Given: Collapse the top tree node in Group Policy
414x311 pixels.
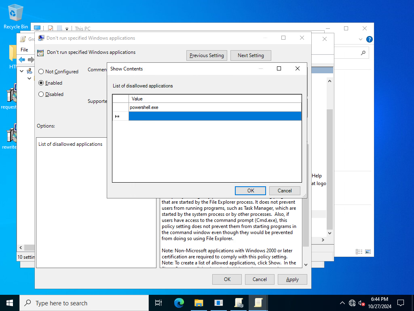Looking at the screenshot, I should [22, 71].
